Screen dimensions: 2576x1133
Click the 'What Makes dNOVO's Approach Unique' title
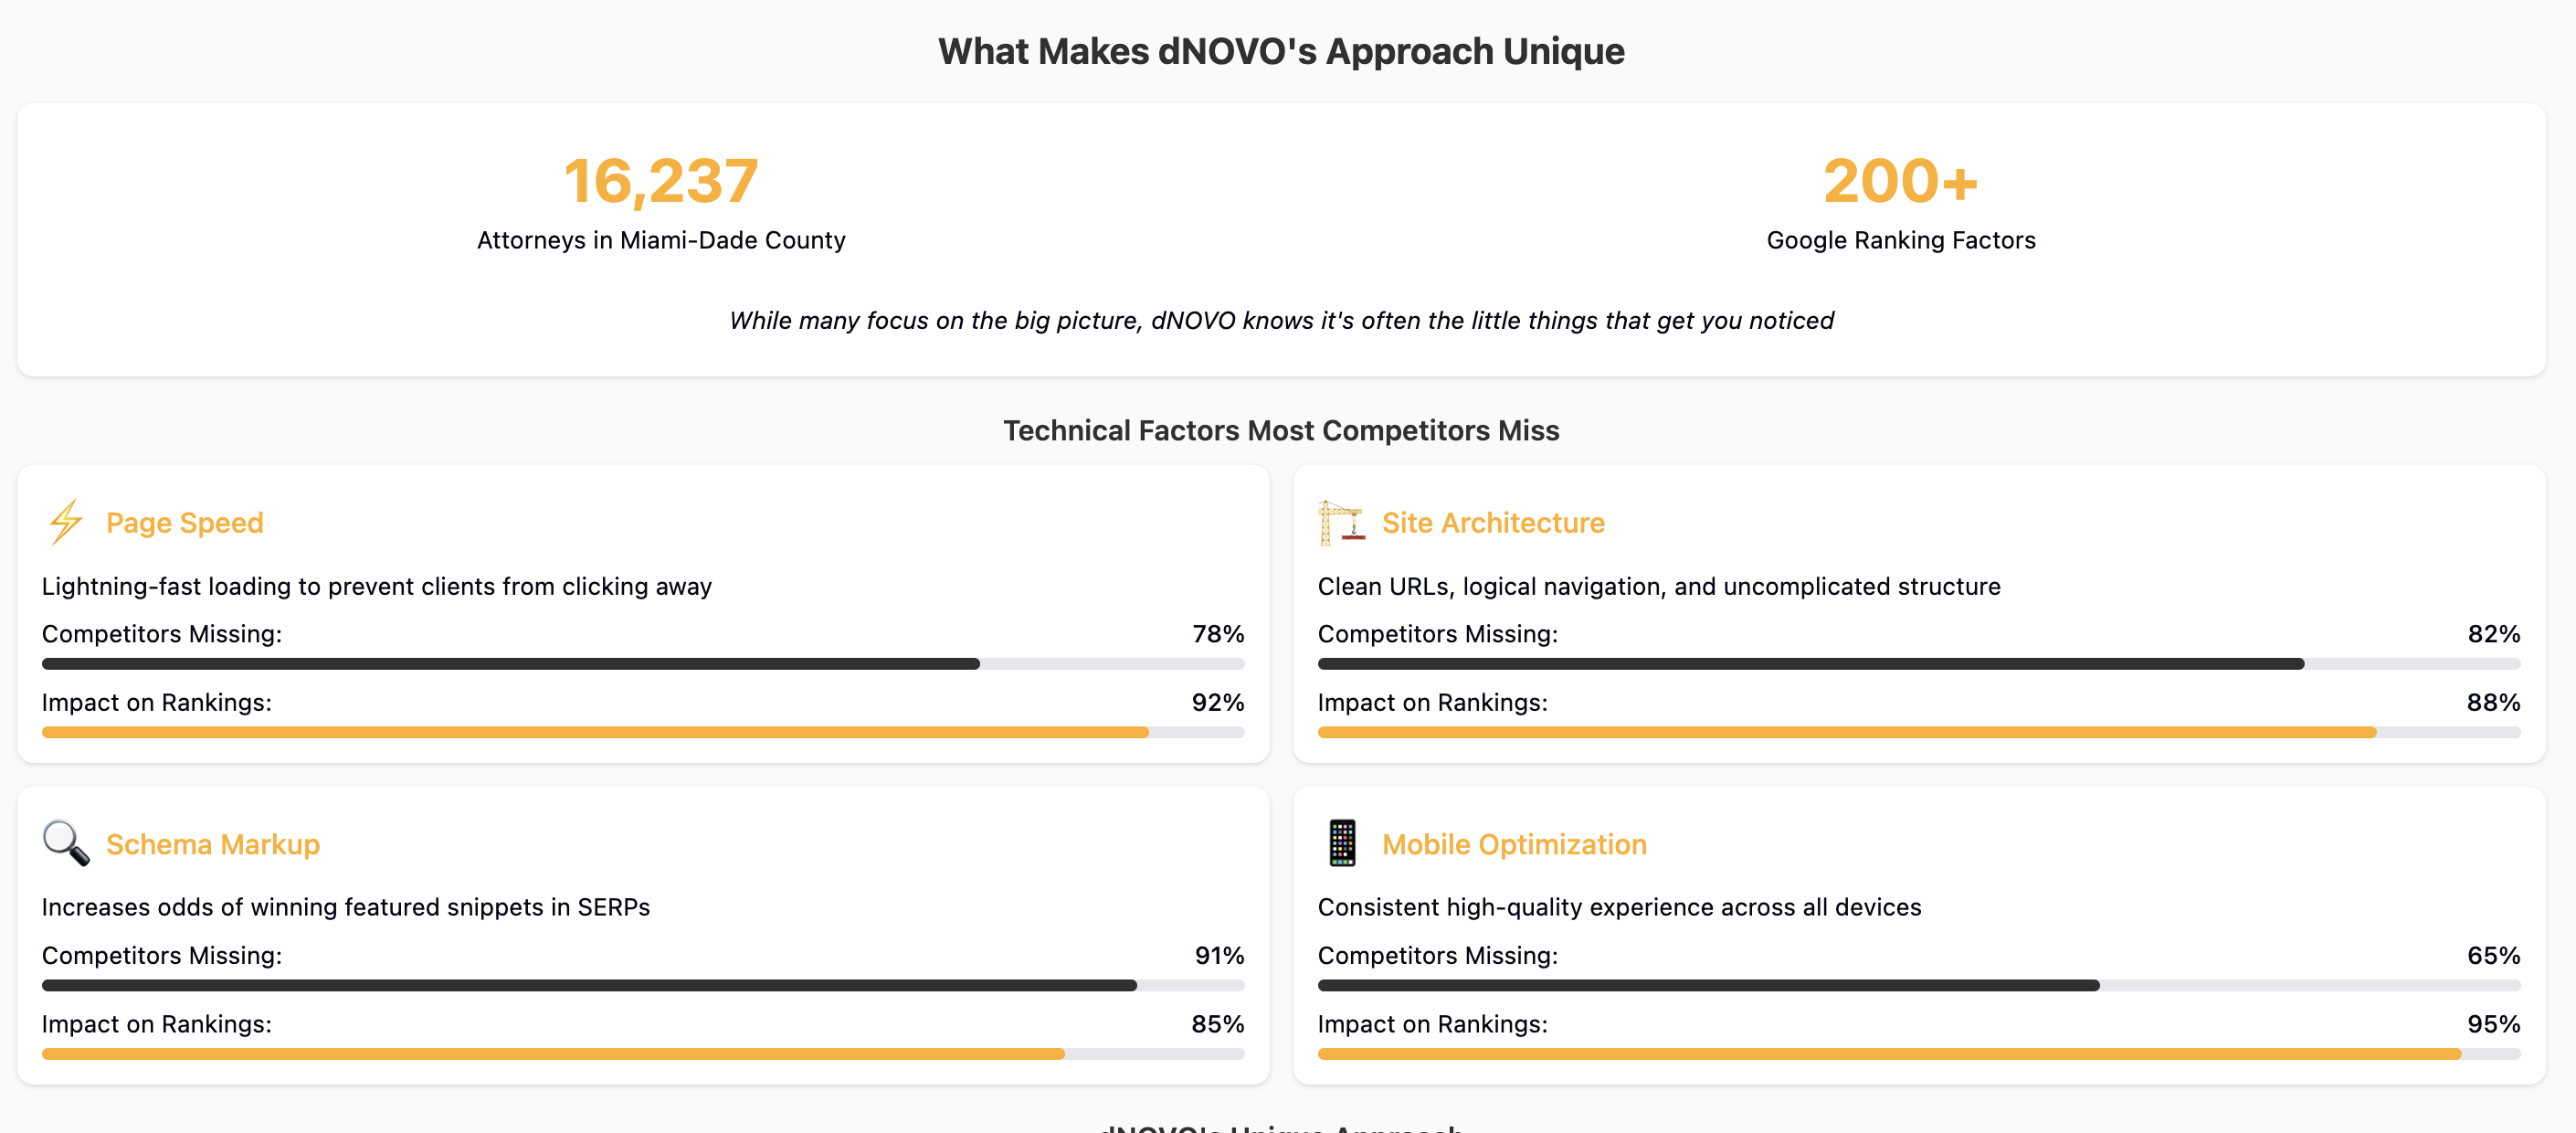pyautogui.click(x=1281, y=51)
